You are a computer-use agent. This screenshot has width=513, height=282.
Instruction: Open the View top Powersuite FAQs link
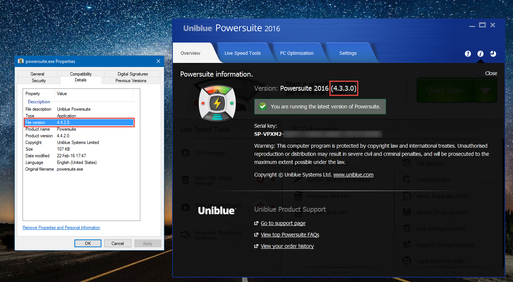(290, 235)
